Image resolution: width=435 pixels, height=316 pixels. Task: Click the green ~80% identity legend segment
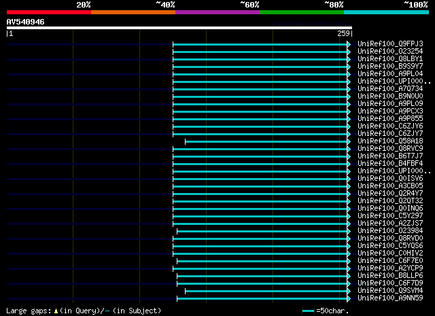[302, 12]
